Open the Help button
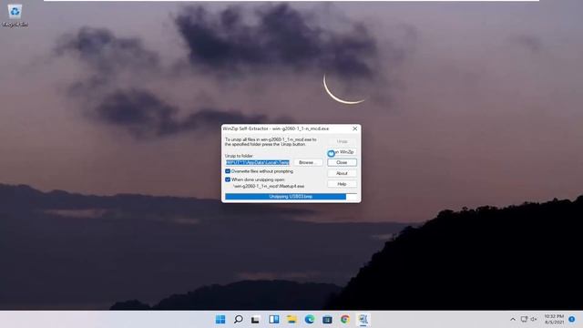This screenshot has height=328, width=583. tap(342, 184)
